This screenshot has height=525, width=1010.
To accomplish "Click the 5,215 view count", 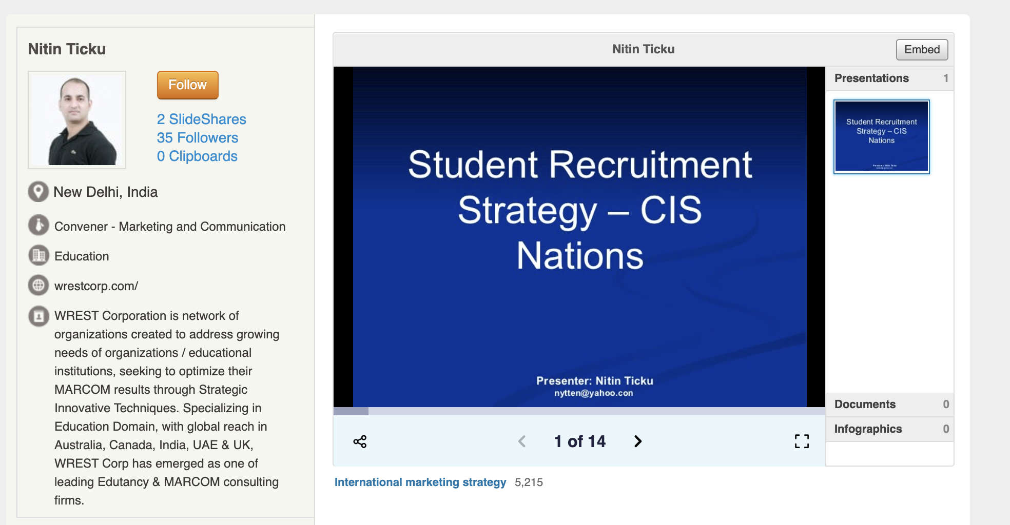I will (529, 482).
